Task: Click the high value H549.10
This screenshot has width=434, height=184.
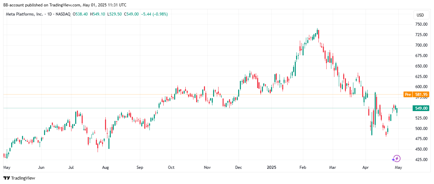Action: [98, 14]
